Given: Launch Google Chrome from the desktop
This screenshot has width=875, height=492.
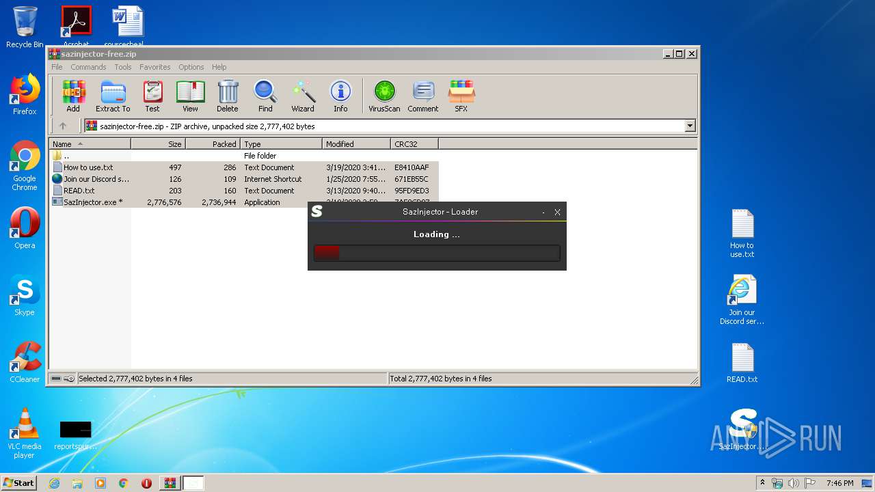Looking at the screenshot, I should tap(25, 165).
